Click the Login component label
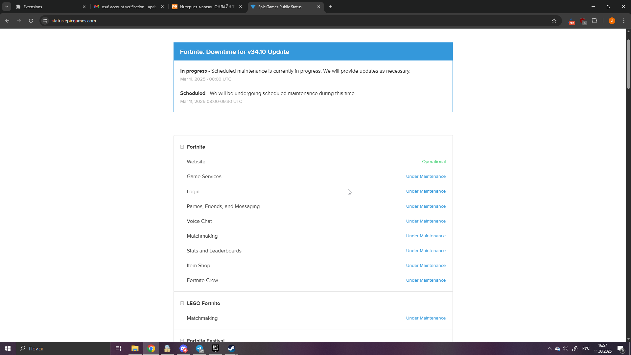631x355 pixels. [x=193, y=192]
